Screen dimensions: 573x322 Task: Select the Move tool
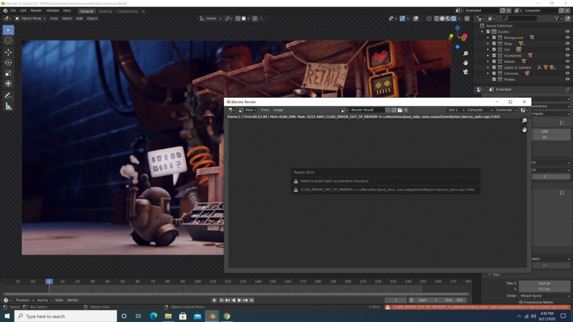coord(9,52)
